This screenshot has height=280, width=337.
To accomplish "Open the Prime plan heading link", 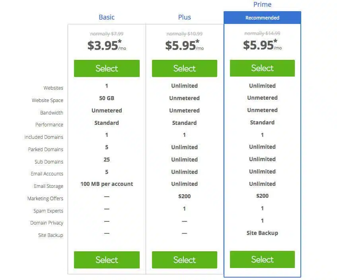I will [262, 4].
